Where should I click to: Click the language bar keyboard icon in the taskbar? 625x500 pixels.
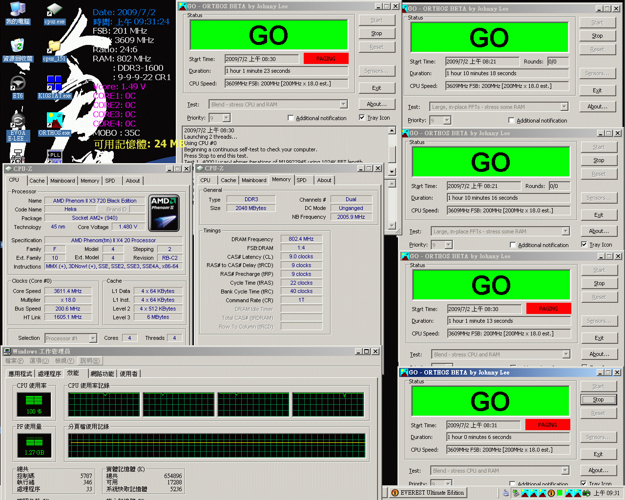pyautogui.click(x=506, y=493)
